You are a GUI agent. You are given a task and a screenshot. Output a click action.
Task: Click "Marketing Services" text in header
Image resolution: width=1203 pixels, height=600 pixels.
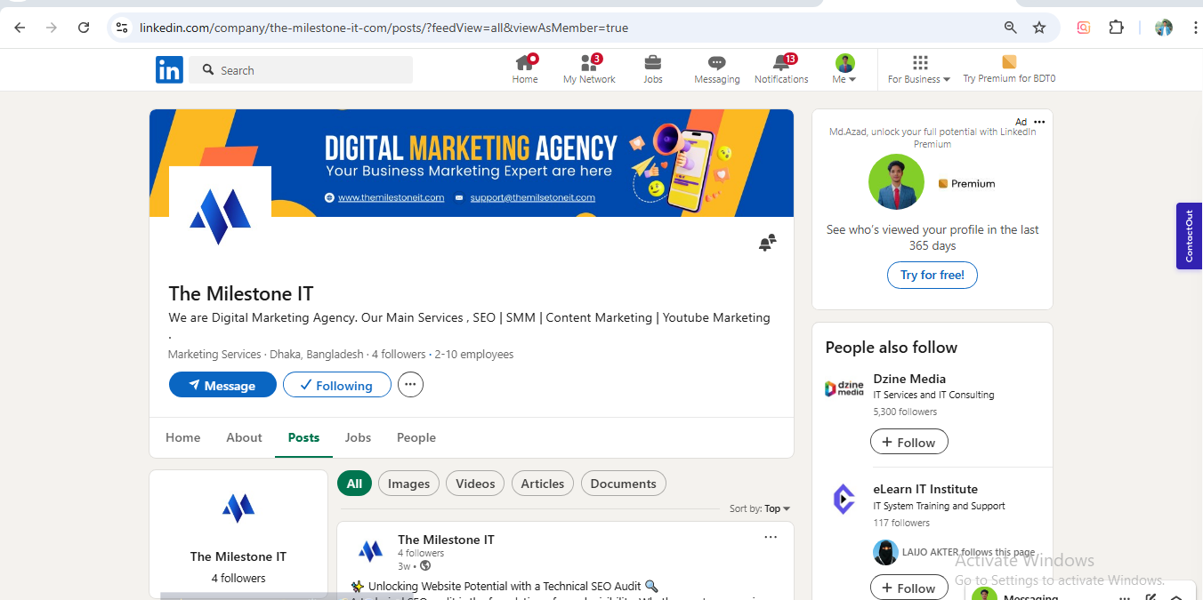214,354
